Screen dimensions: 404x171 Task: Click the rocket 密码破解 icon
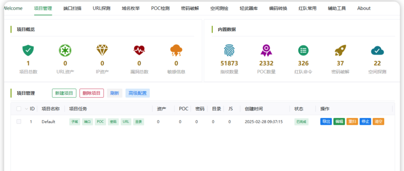pyautogui.click(x=340, y=50)
